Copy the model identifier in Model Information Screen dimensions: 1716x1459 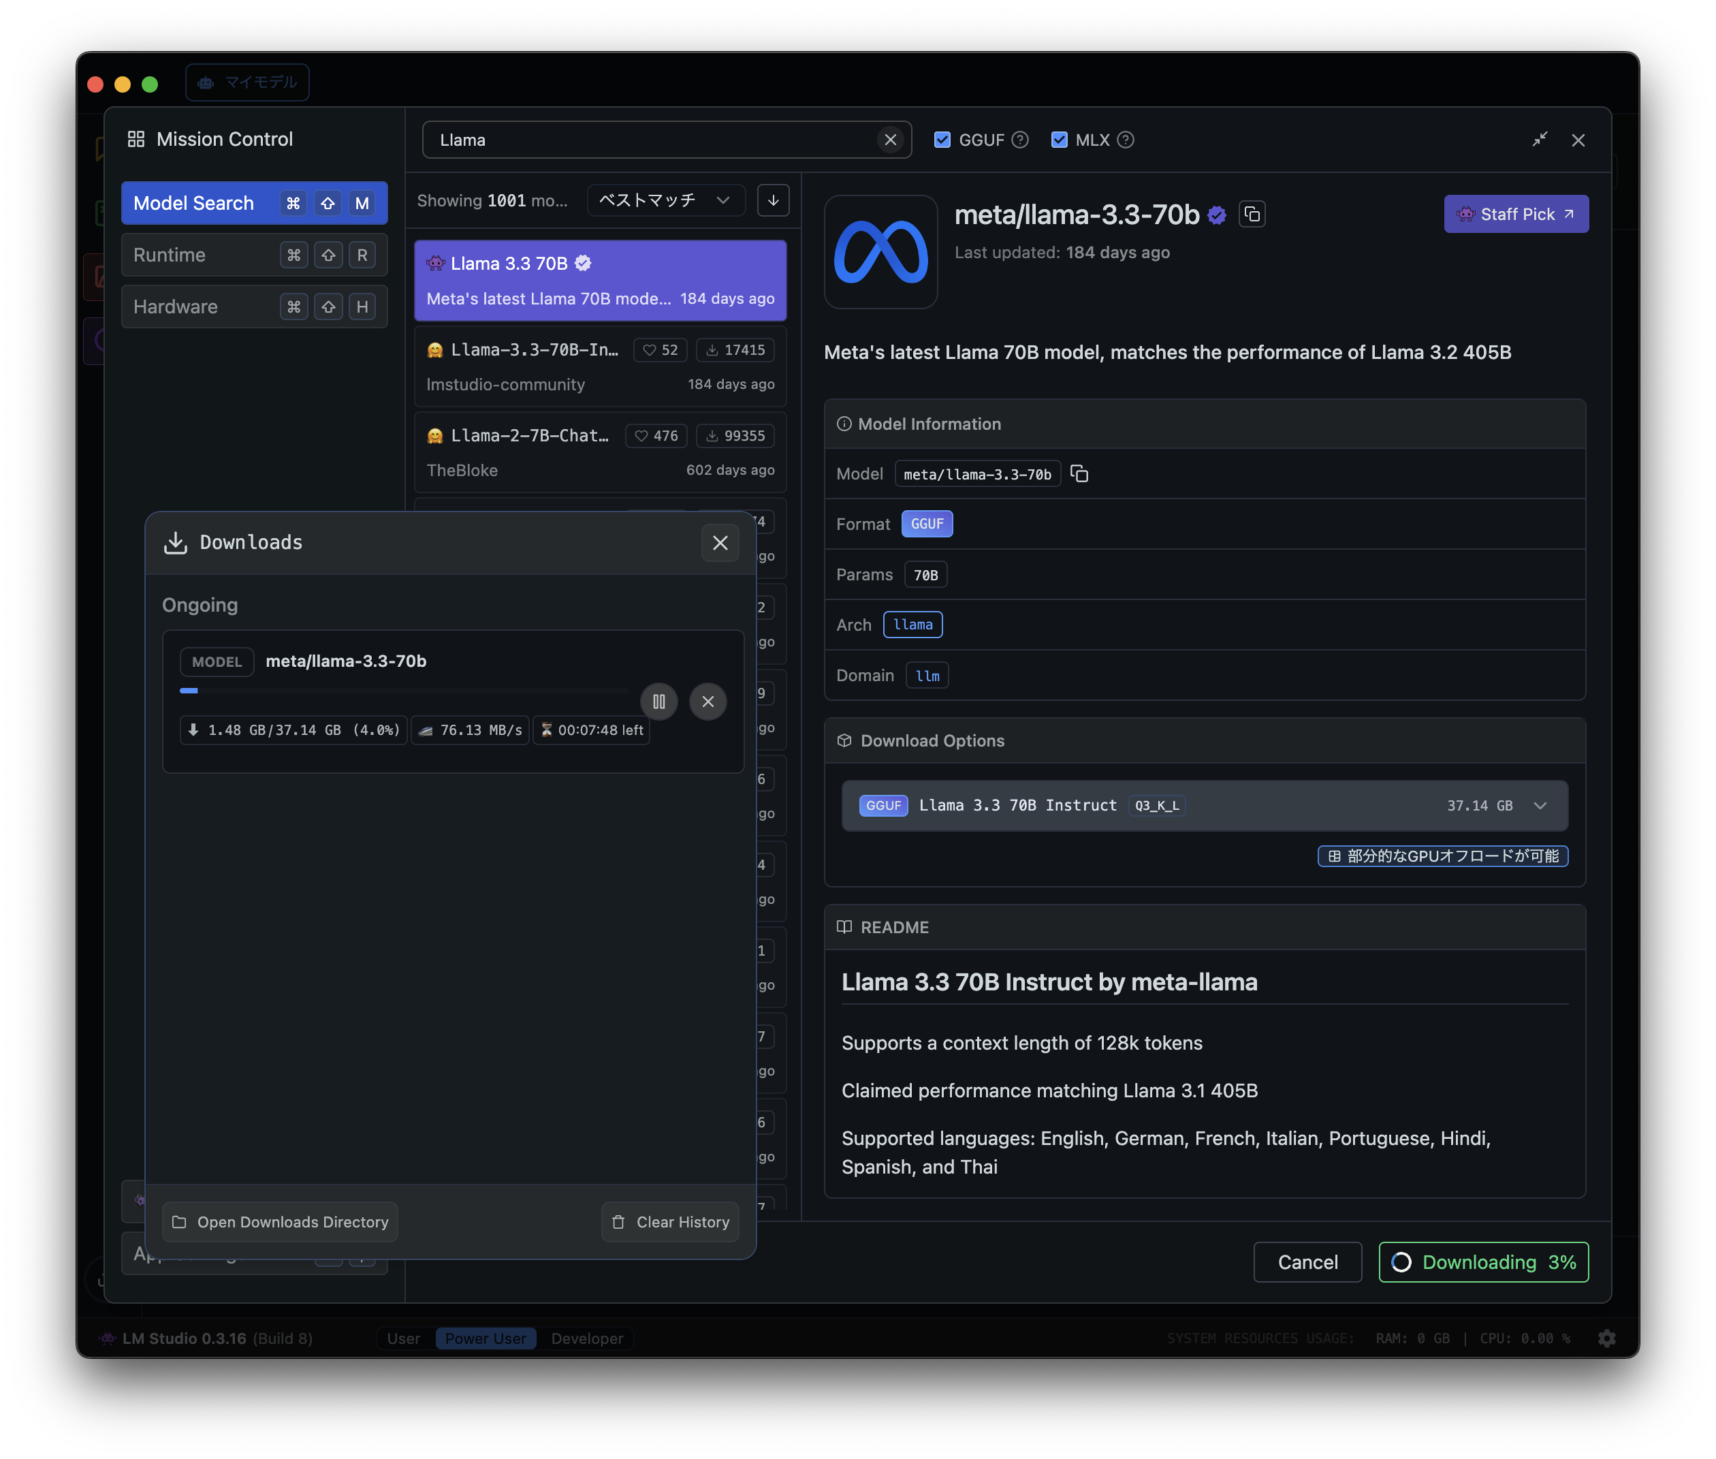(1079, 474)
